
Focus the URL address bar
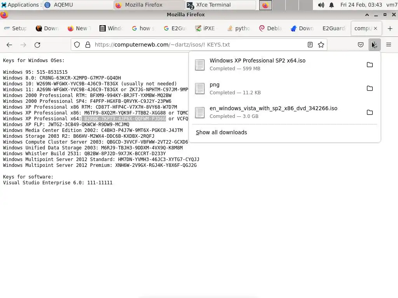click(198, 45)
